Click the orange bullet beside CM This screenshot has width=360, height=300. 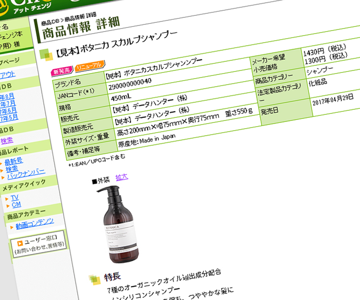(x=8, y=206)
